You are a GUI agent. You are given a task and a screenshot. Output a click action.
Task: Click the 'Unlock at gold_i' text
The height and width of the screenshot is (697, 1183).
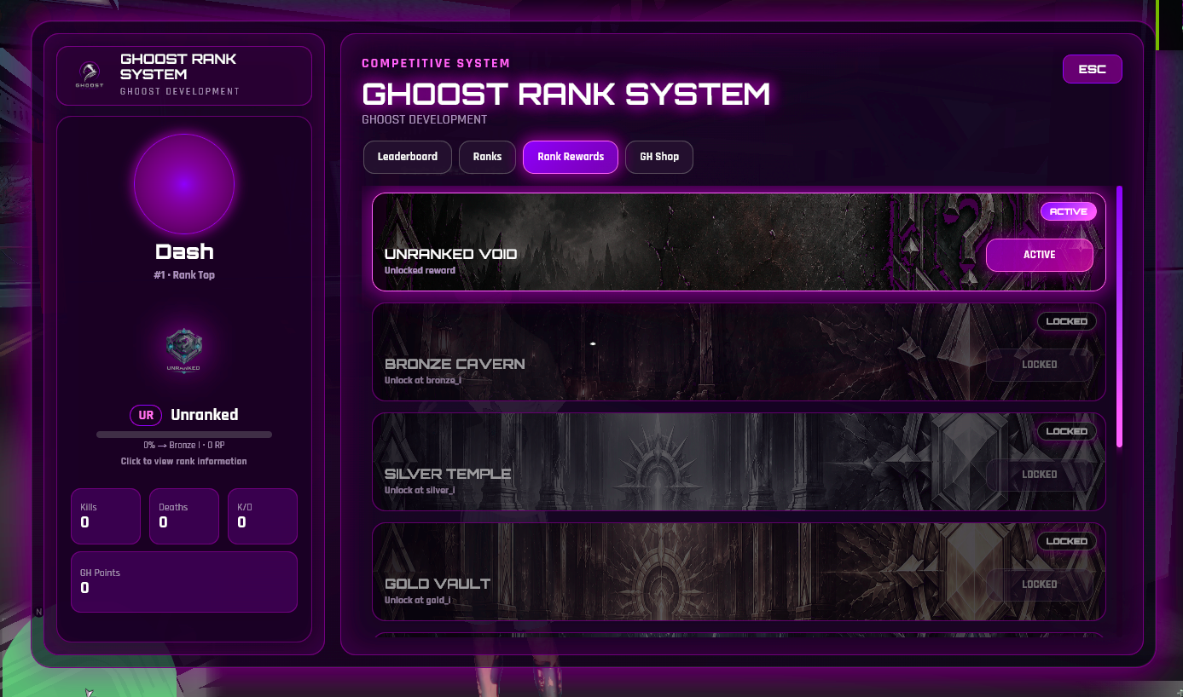(x=418, y=600)
